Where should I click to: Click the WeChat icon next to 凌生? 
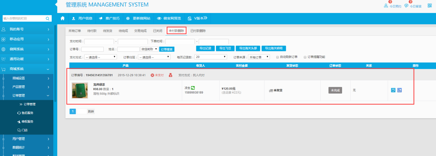pyautogui.click(x=193, y=88)
